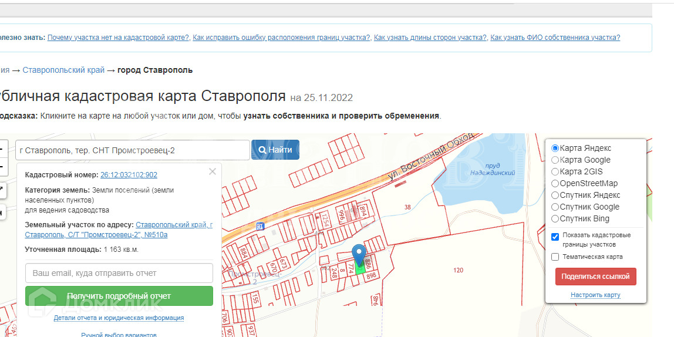
Task: Open Как узнать ФИО собственника участка link
Action: coord(555,38)
